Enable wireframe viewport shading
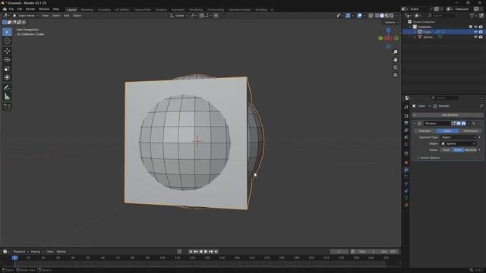 pyautogui.click(x=377, y=16)
